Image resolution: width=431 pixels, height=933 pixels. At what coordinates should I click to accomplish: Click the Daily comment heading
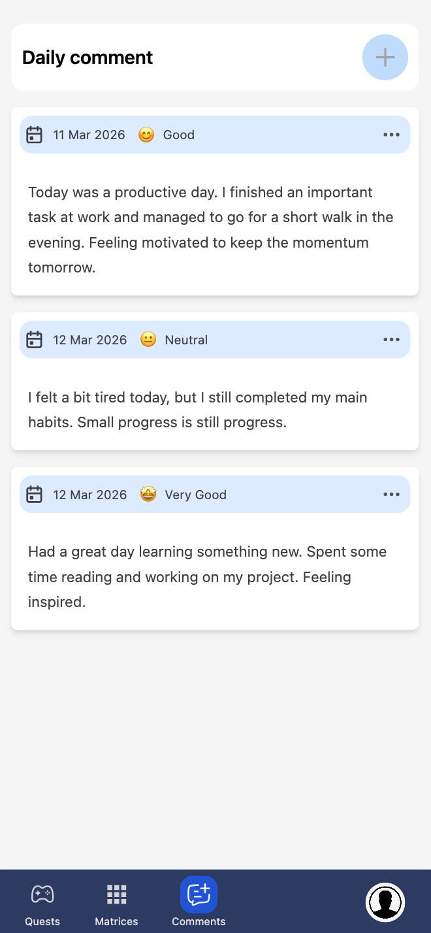(x=88, y=57)
